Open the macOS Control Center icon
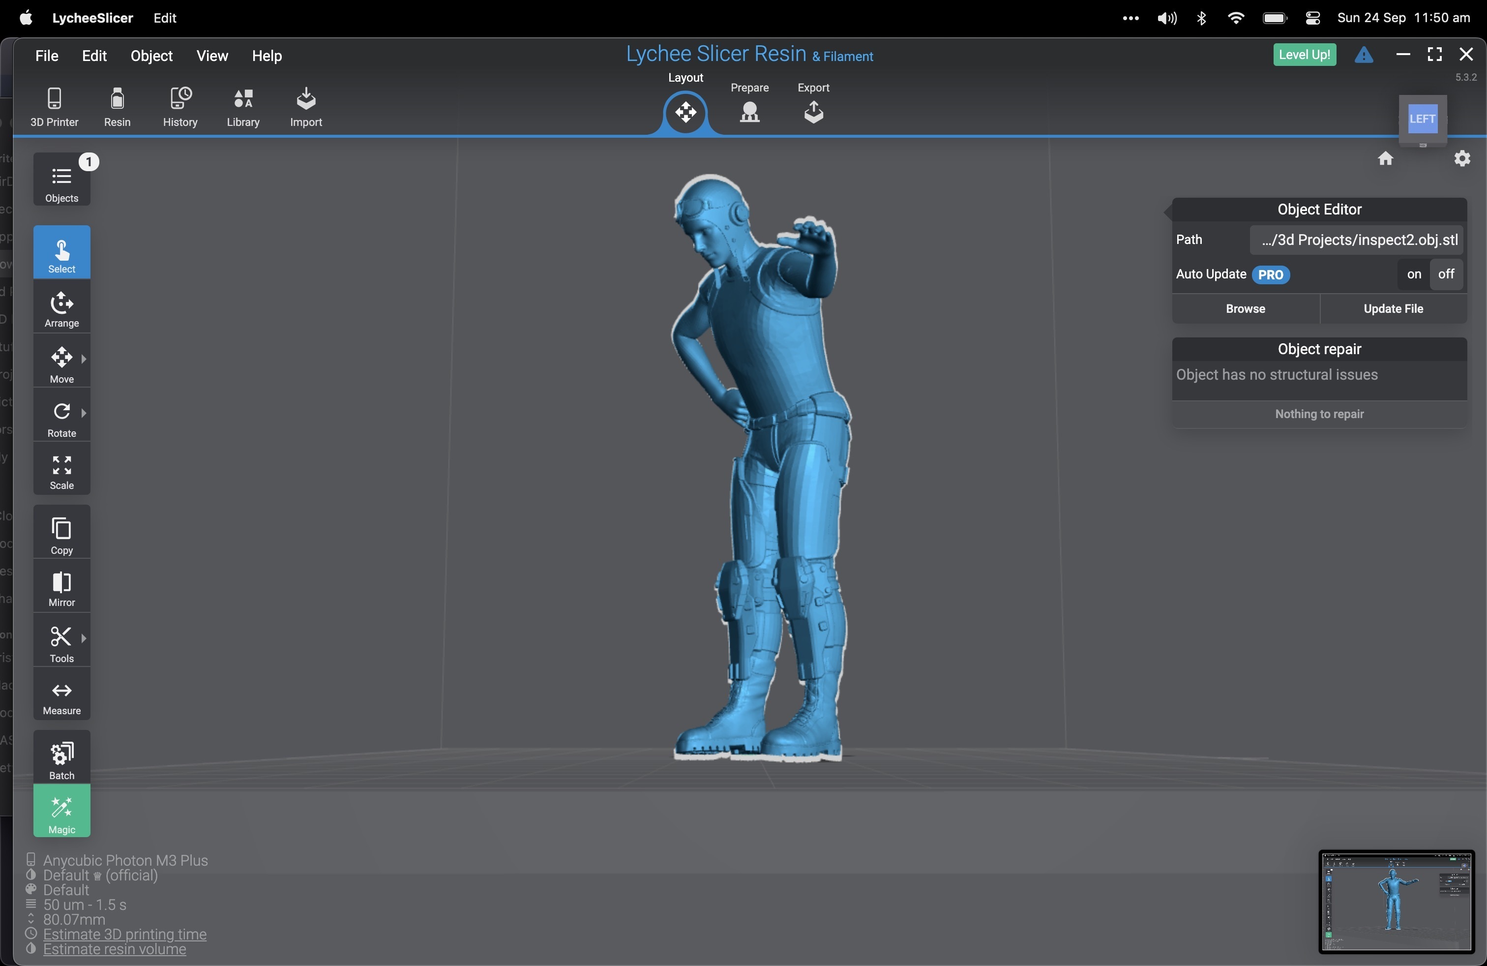1487x966 pixels. click(1313, 18)
